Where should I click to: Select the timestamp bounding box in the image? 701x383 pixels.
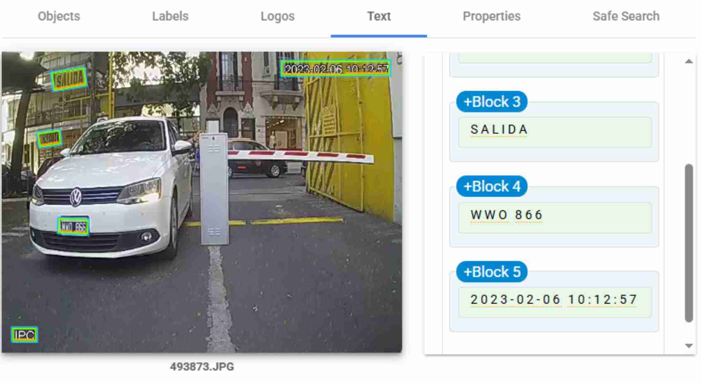[335, 69]
